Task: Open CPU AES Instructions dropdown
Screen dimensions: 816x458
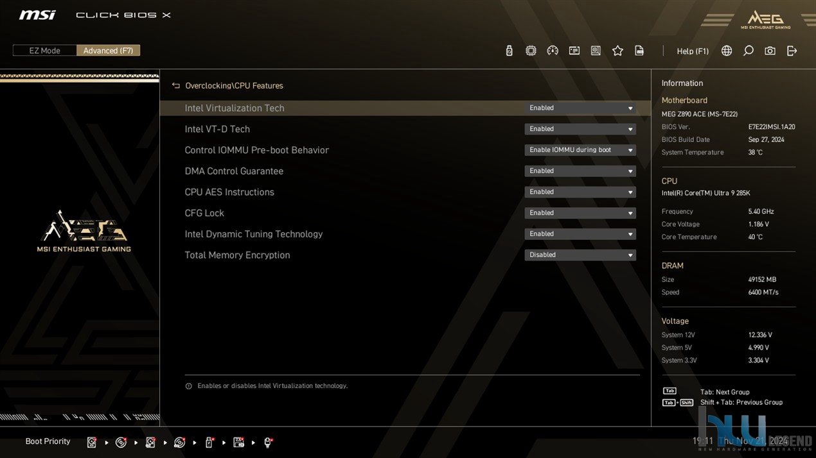Action: click(x=580, y=192)
